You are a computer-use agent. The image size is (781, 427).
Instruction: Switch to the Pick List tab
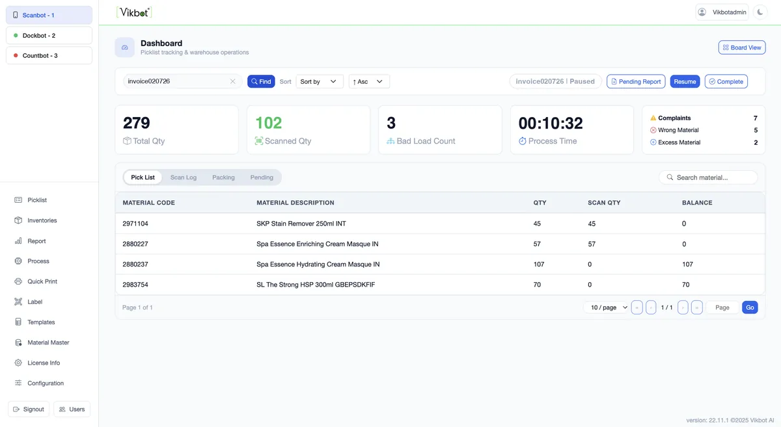tap(143, 177)
